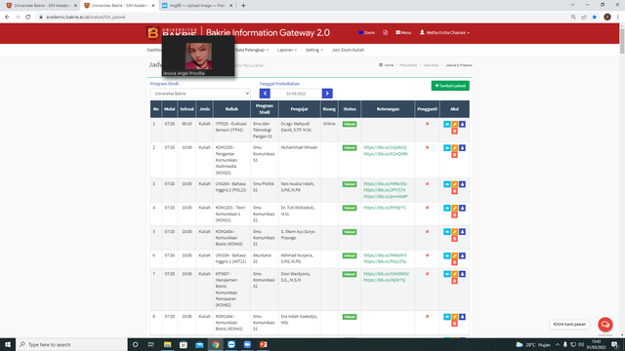Click the dark blue icon in ITP325 row

pos(462,124)
